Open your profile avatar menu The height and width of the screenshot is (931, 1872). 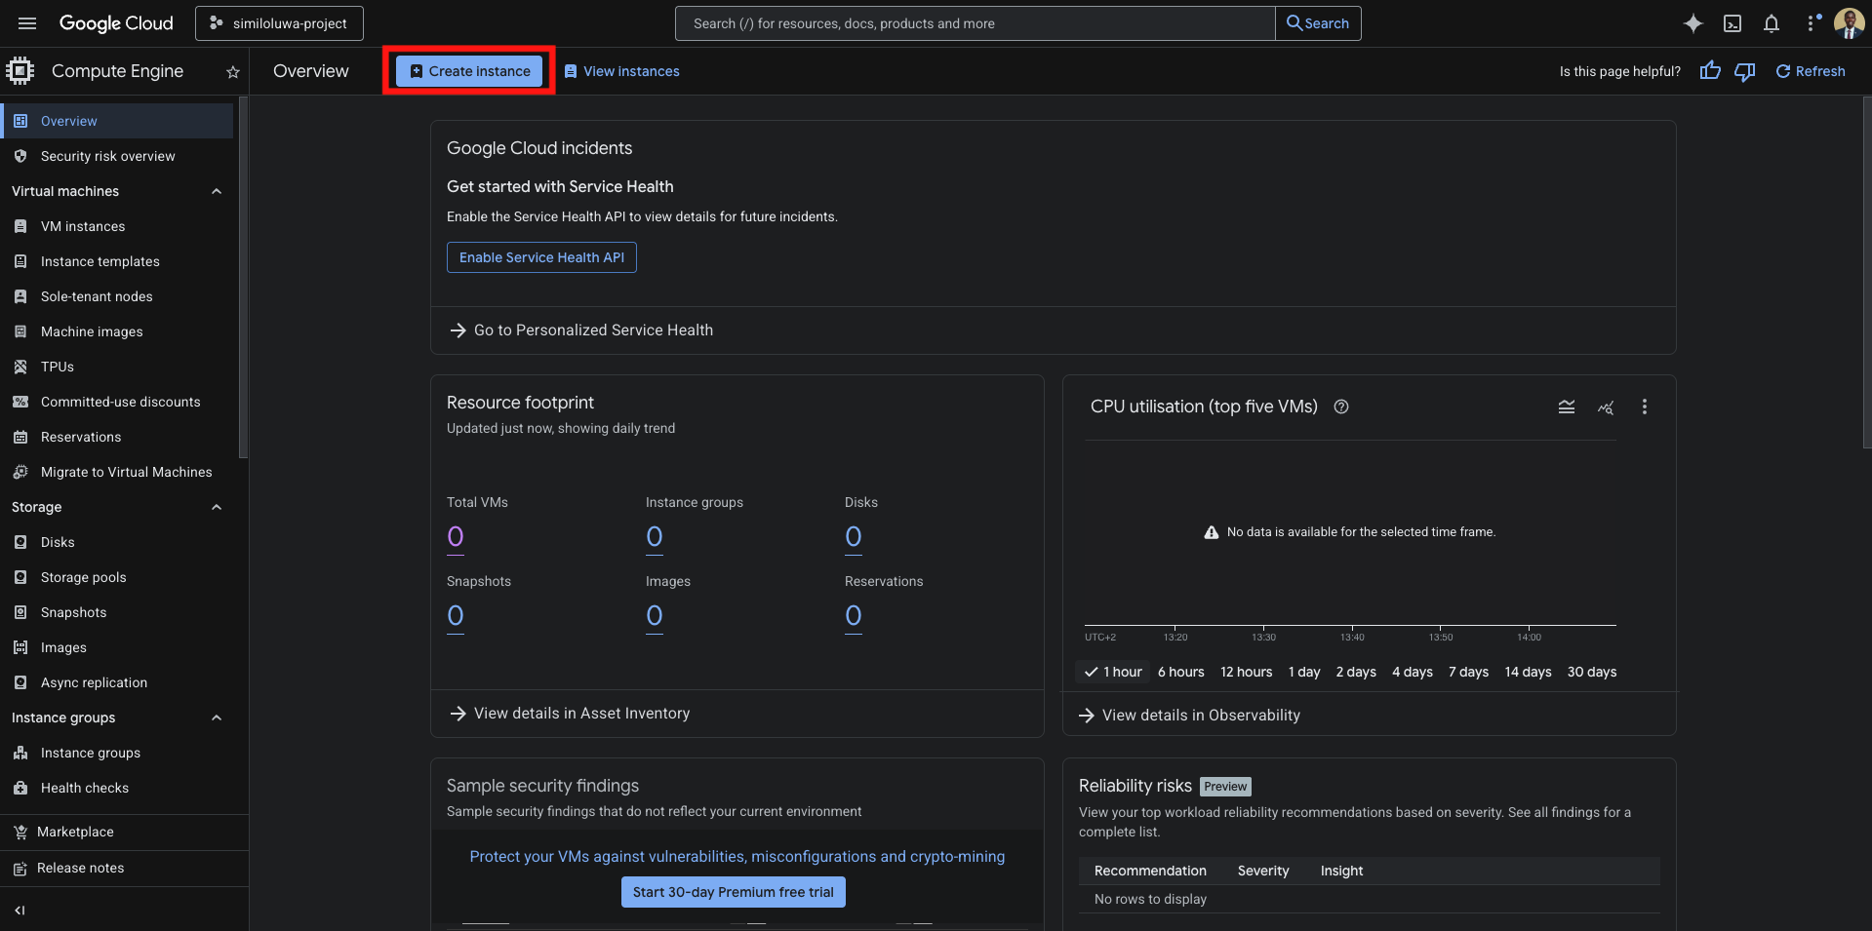pos(1848,22)
